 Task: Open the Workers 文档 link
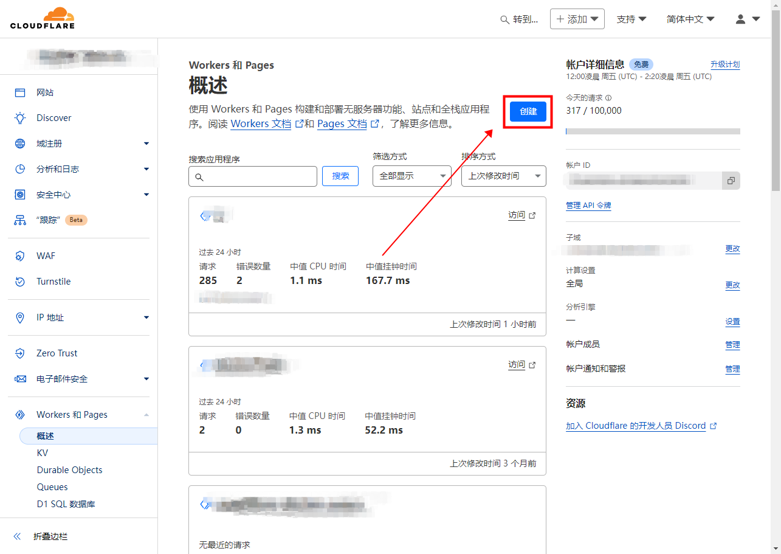tap(261, 123)
